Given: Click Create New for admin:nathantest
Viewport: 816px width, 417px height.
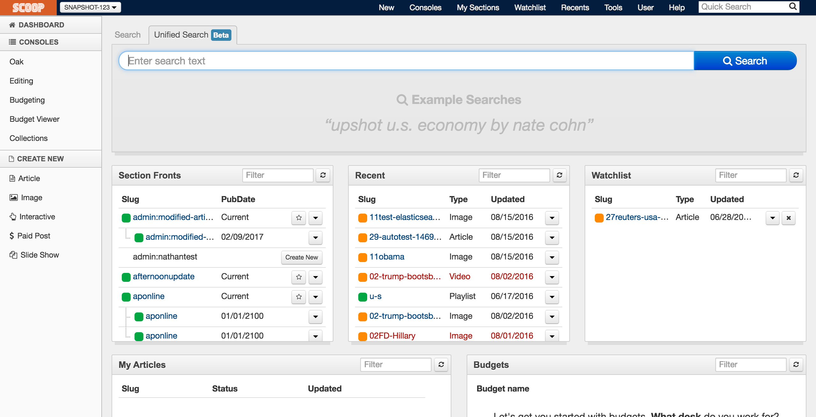Looking at the screenshot, I should point(302,257).
